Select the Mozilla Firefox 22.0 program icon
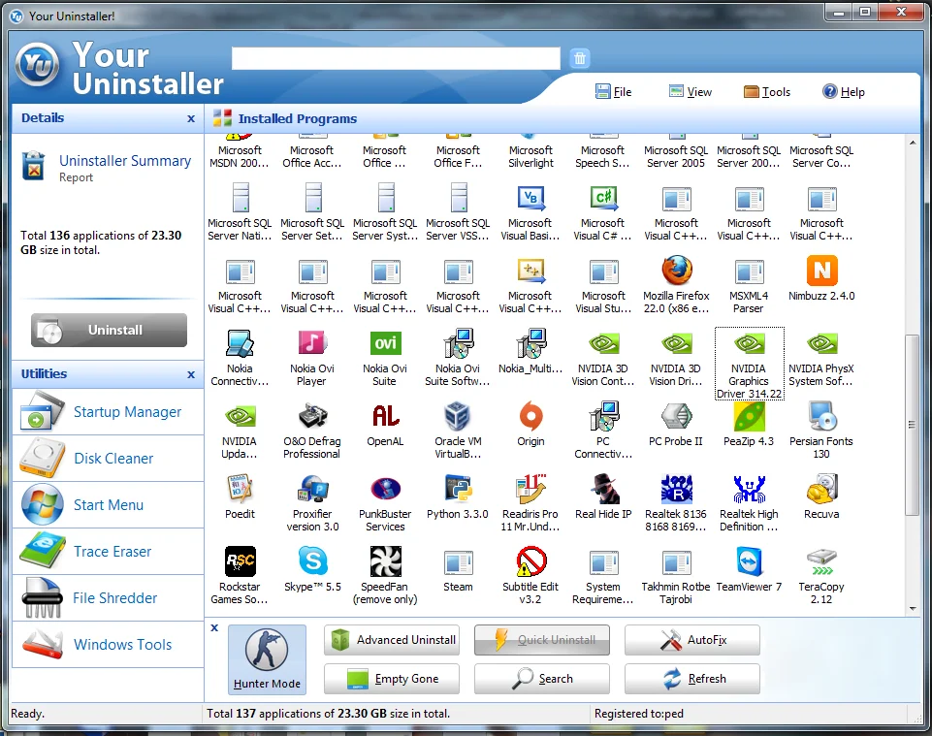This screenshot has height=736, width=932. pyautogui.click(x=676, y=272)
